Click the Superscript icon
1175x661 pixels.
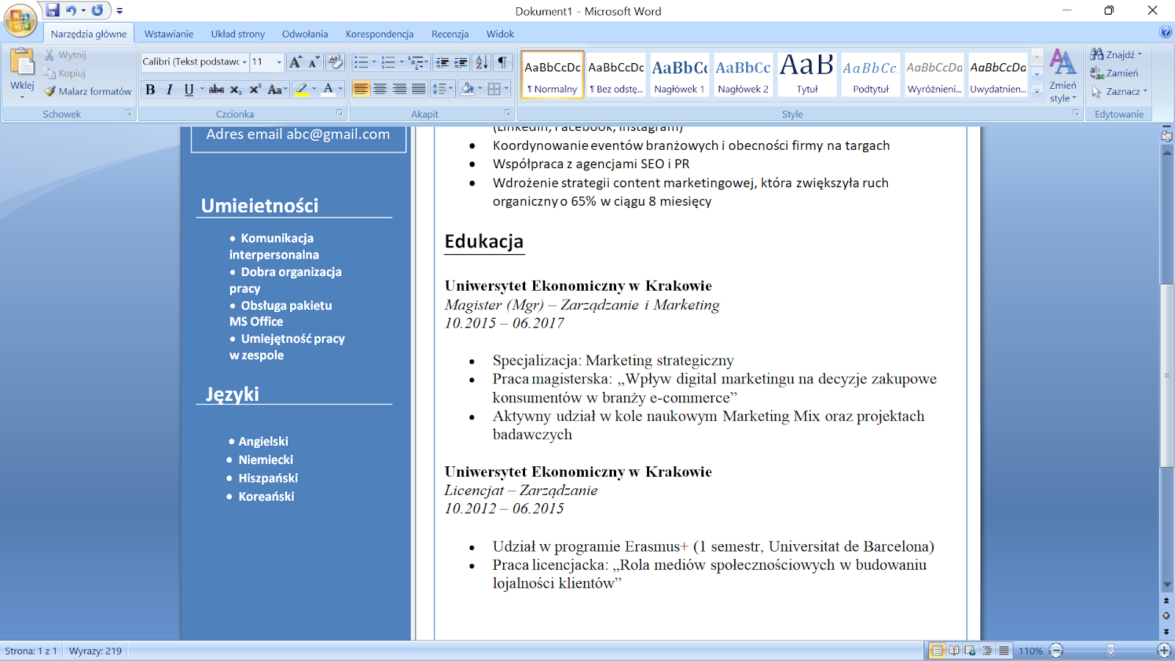tap(255, 90)
